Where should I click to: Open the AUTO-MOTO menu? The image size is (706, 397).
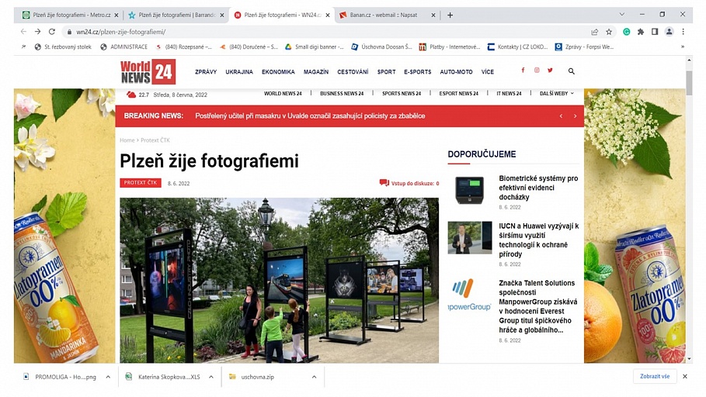tap(456, 72)
